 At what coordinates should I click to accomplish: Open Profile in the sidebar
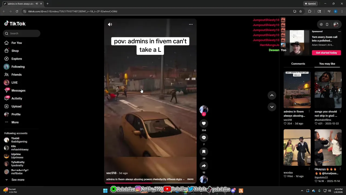click(x=16, y=114)
